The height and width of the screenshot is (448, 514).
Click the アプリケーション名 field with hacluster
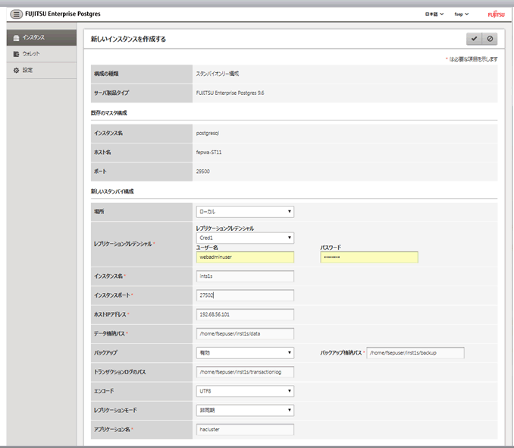tap(245, 430)
